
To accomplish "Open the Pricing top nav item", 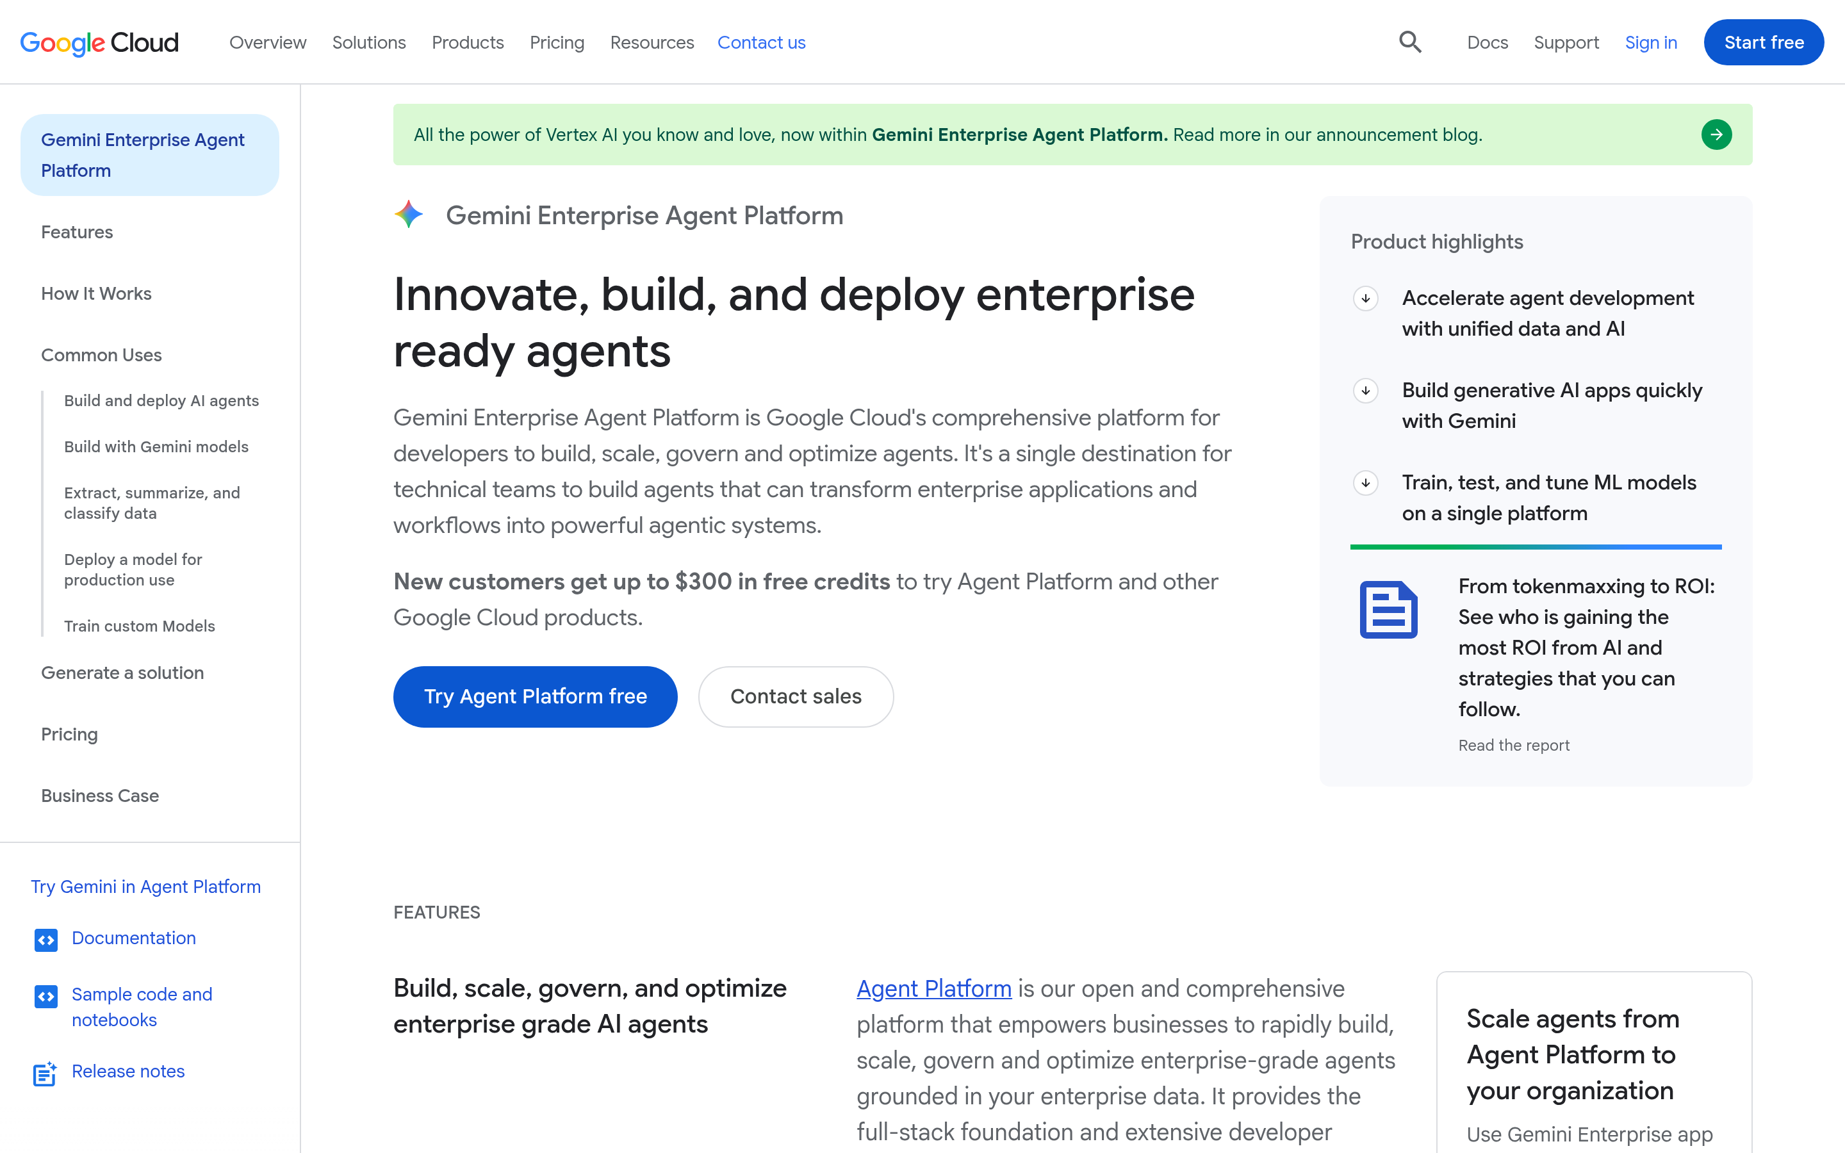I will [x=557, y=43].
